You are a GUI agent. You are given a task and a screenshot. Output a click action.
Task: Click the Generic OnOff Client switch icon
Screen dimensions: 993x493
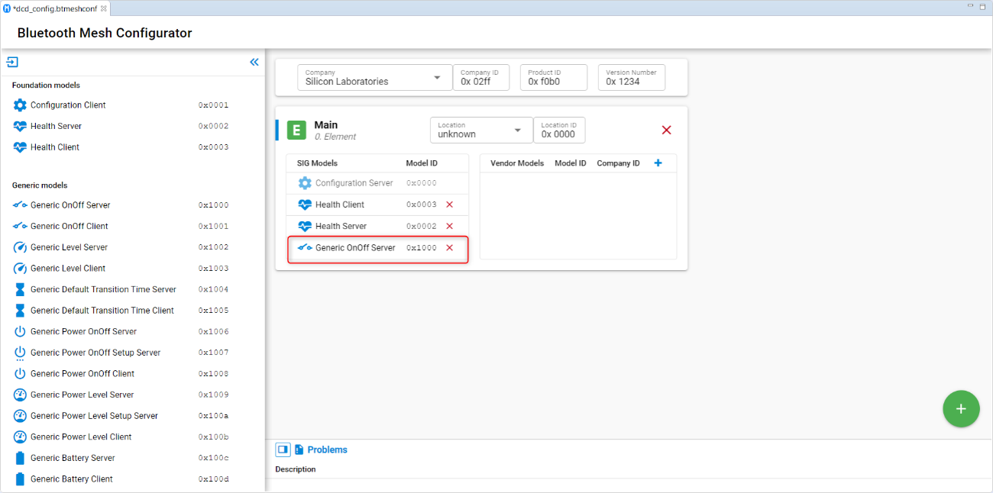coord(20,226)
